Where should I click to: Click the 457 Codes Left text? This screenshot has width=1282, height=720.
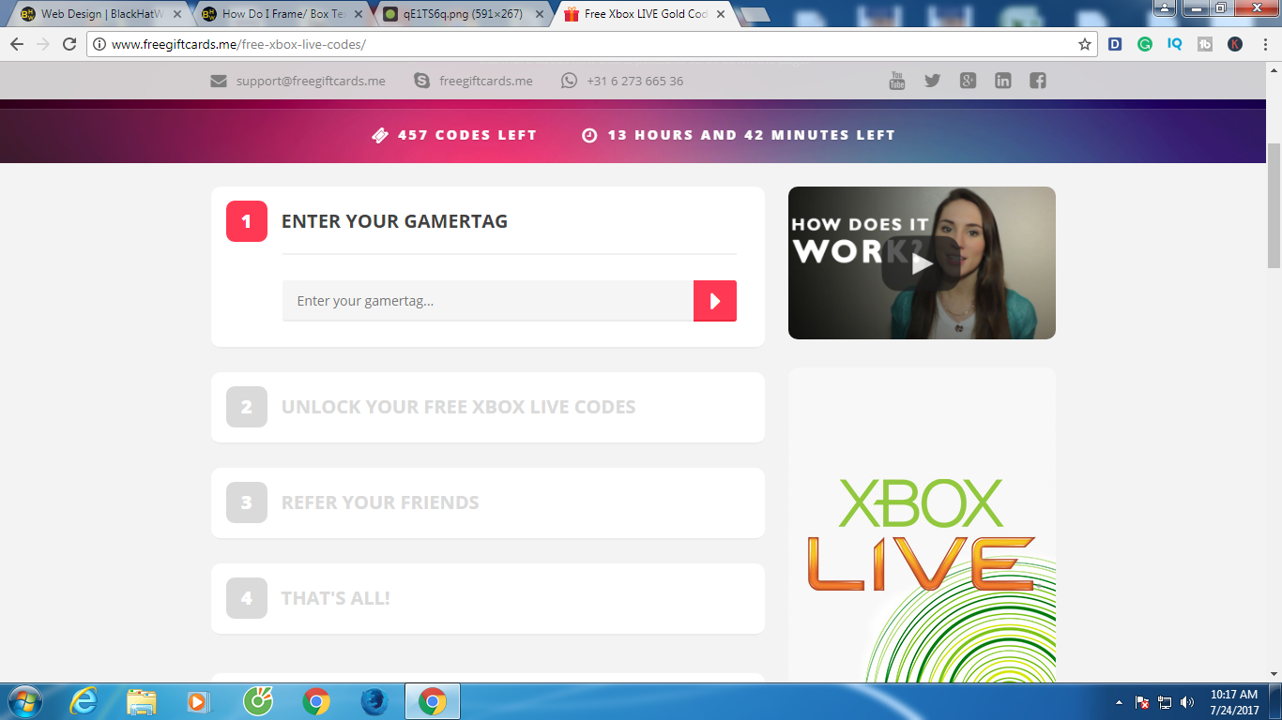(x=467, y=135)
